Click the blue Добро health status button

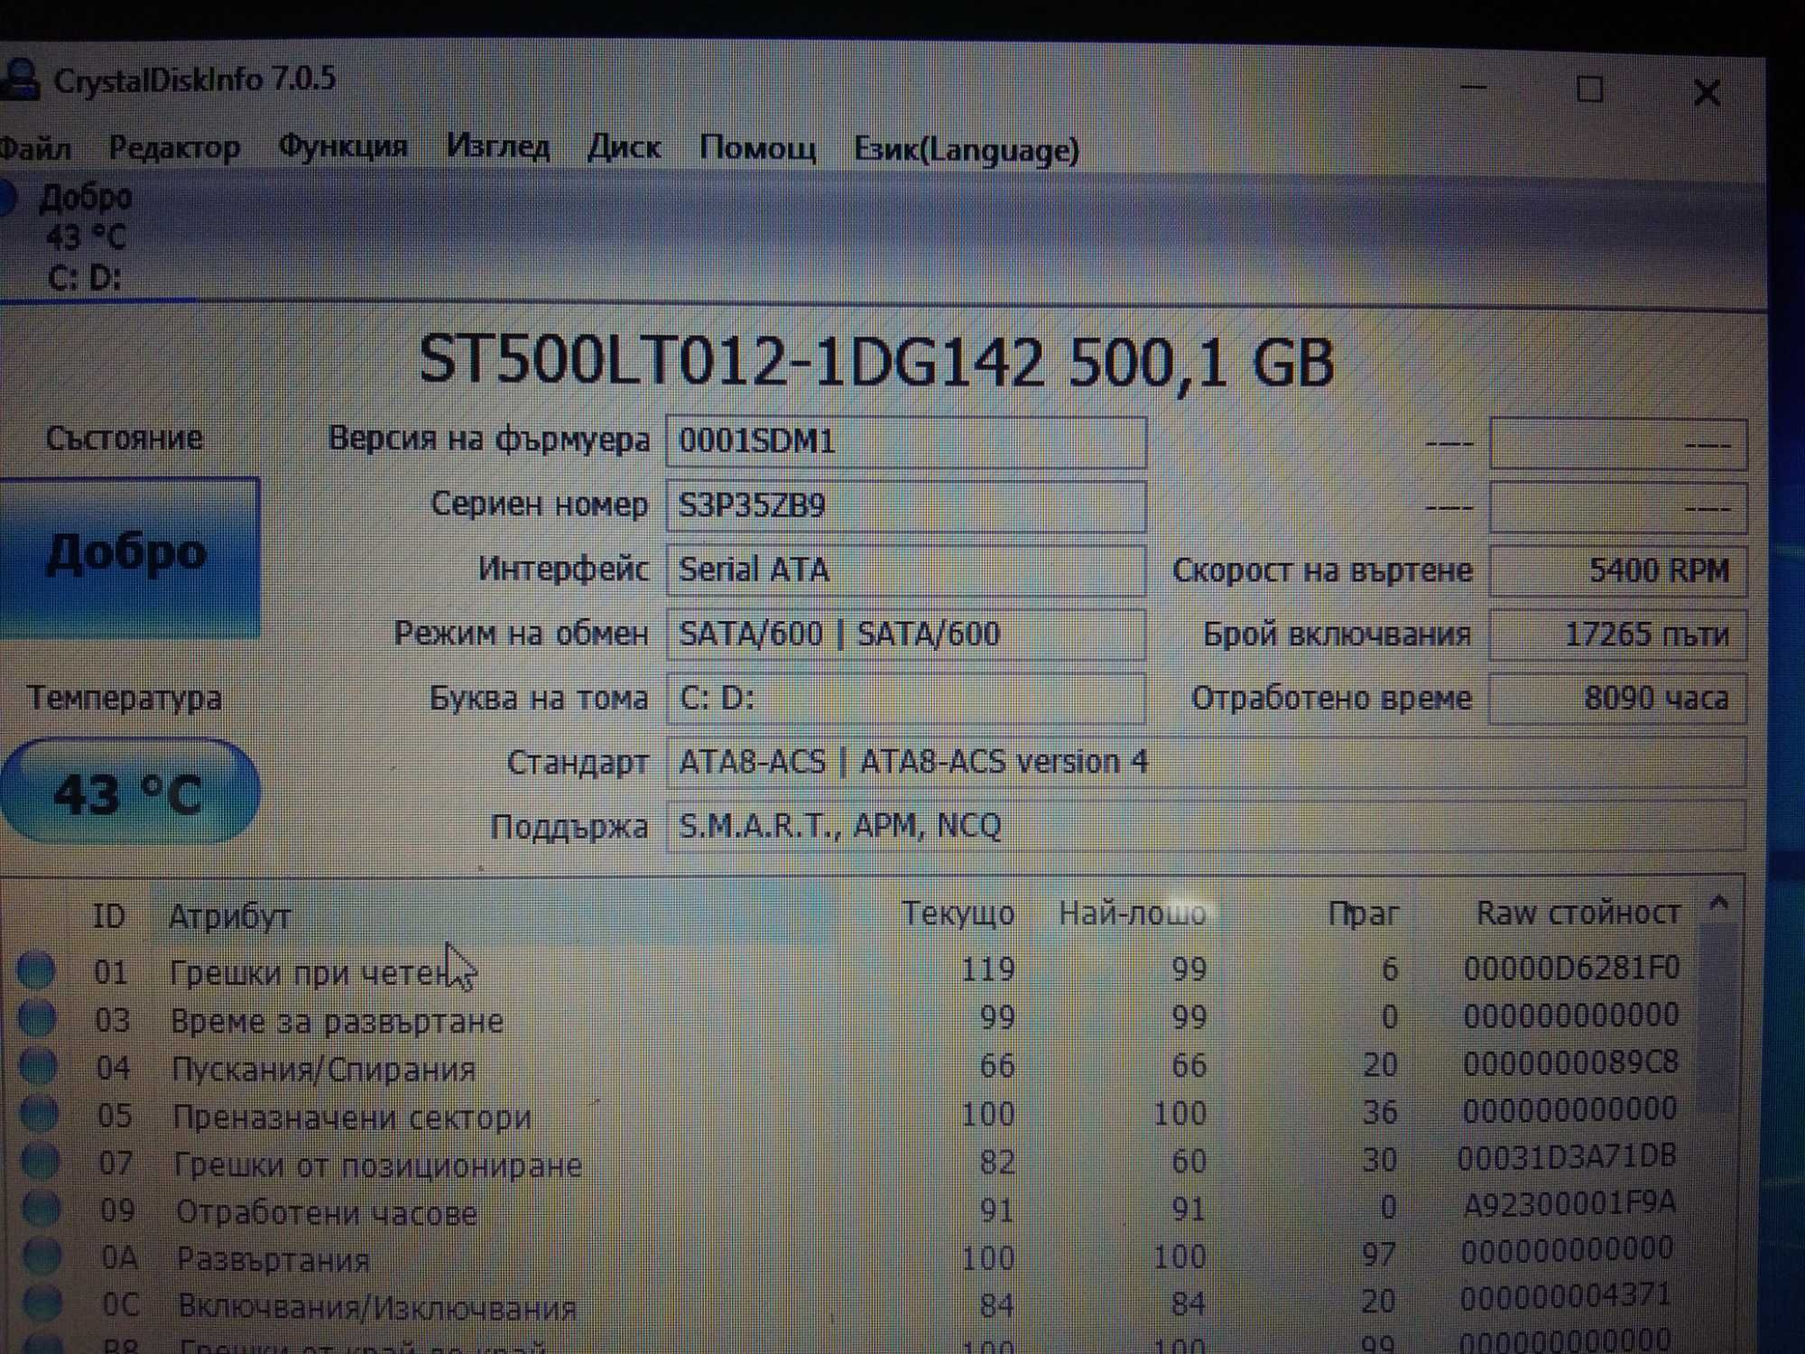coord(128,557)
